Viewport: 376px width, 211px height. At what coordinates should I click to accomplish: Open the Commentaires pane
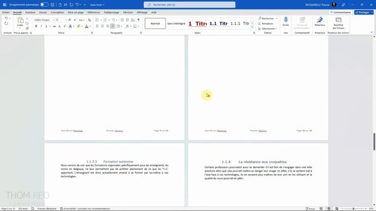tap(341, 12)
